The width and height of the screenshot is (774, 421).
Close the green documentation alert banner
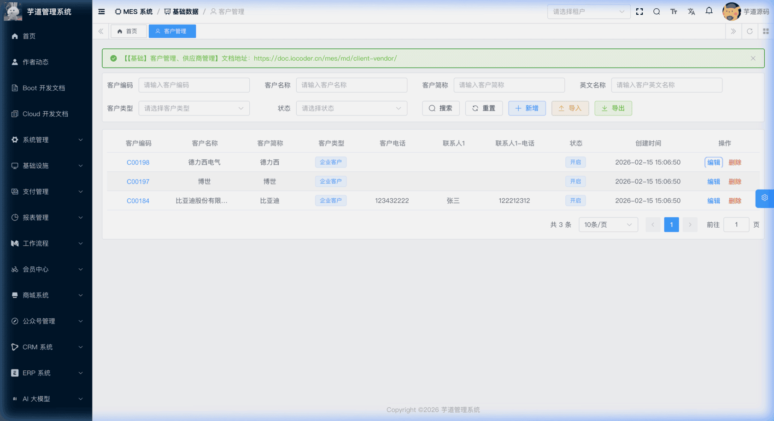click(753, 58)
